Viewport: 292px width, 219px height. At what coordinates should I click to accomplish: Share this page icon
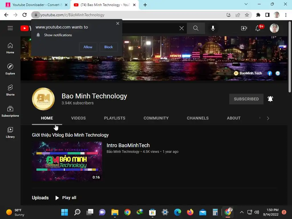coord(238,15)
